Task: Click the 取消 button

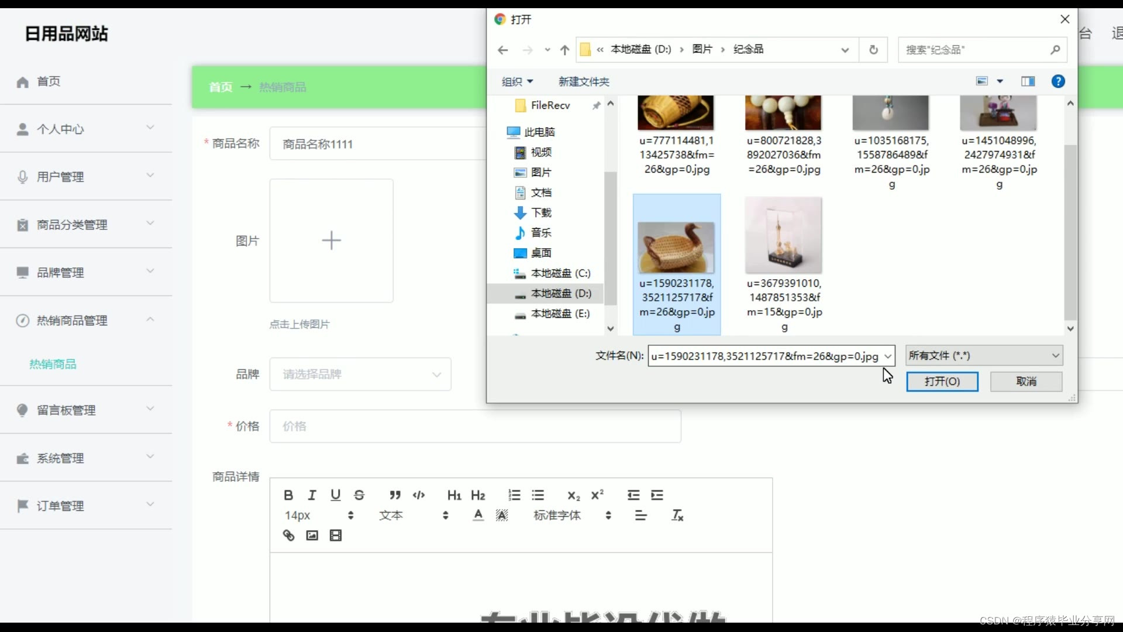Action: point(1026,382)
